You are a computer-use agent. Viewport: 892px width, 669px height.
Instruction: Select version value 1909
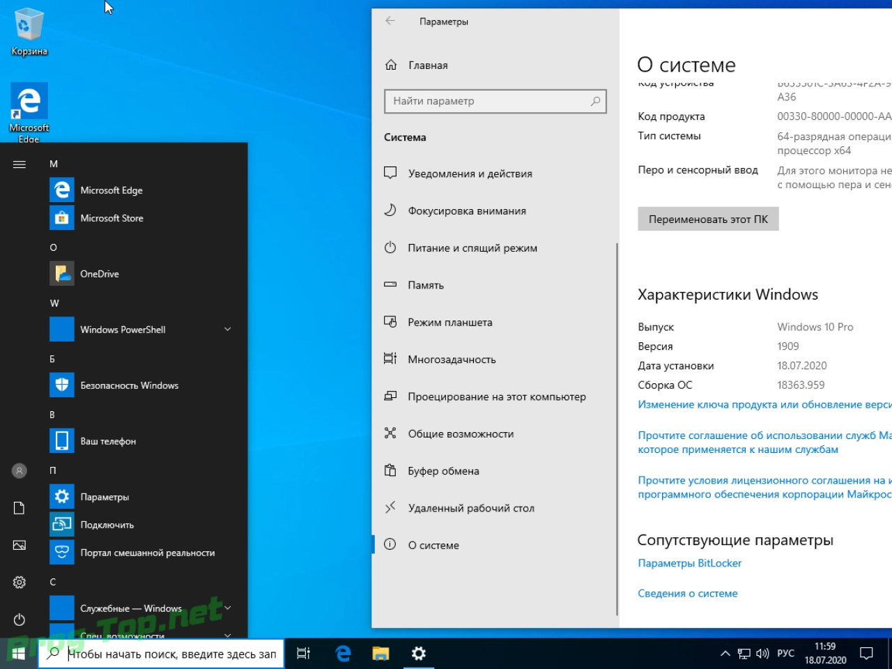[x=788, y=346]
